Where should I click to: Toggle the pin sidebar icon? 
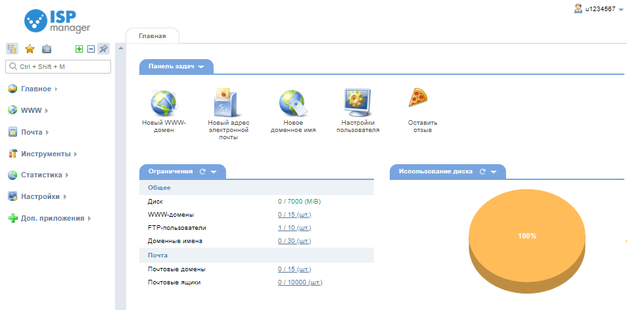pos(103,49)
